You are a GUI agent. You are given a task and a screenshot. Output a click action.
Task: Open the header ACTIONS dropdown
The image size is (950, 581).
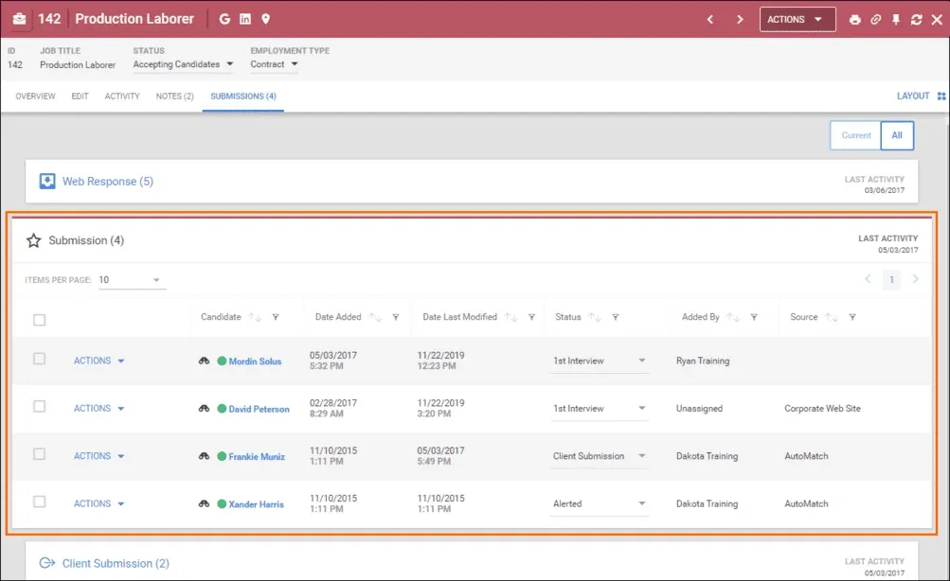[x=798, y=19]
